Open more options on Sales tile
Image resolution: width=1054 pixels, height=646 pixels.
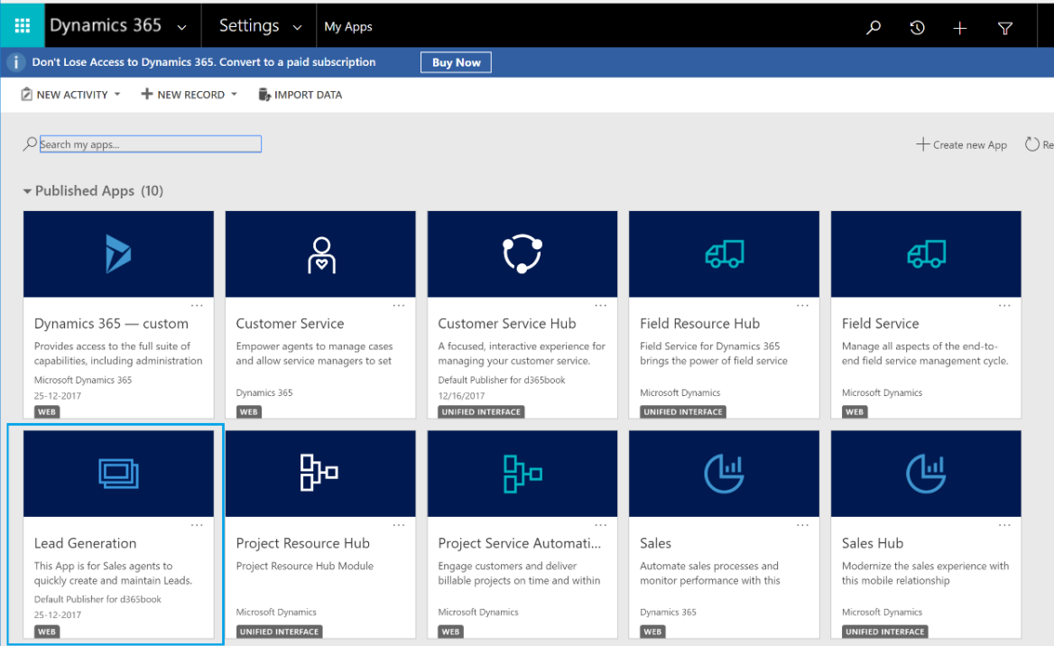point(802,526)
